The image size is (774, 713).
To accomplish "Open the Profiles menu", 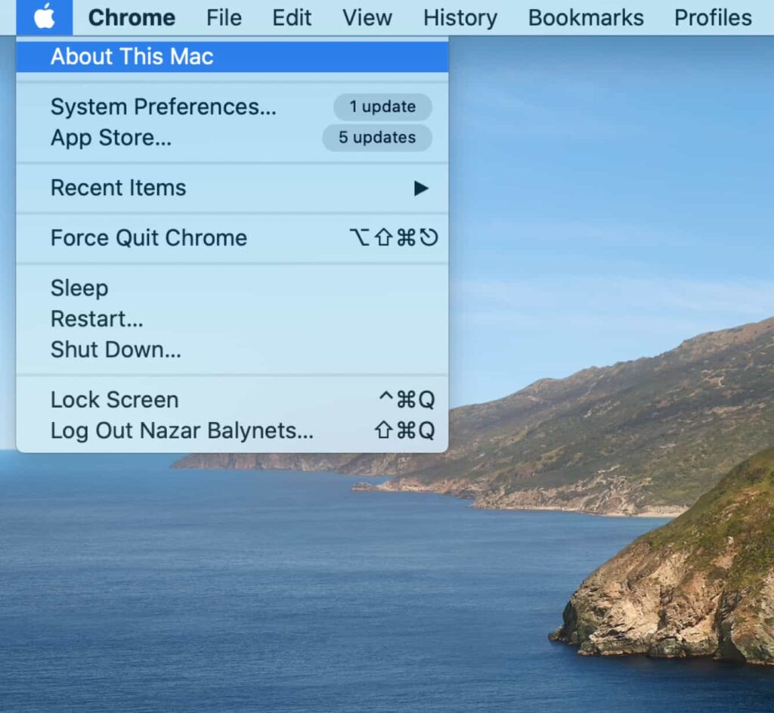I will pos(713,18).
